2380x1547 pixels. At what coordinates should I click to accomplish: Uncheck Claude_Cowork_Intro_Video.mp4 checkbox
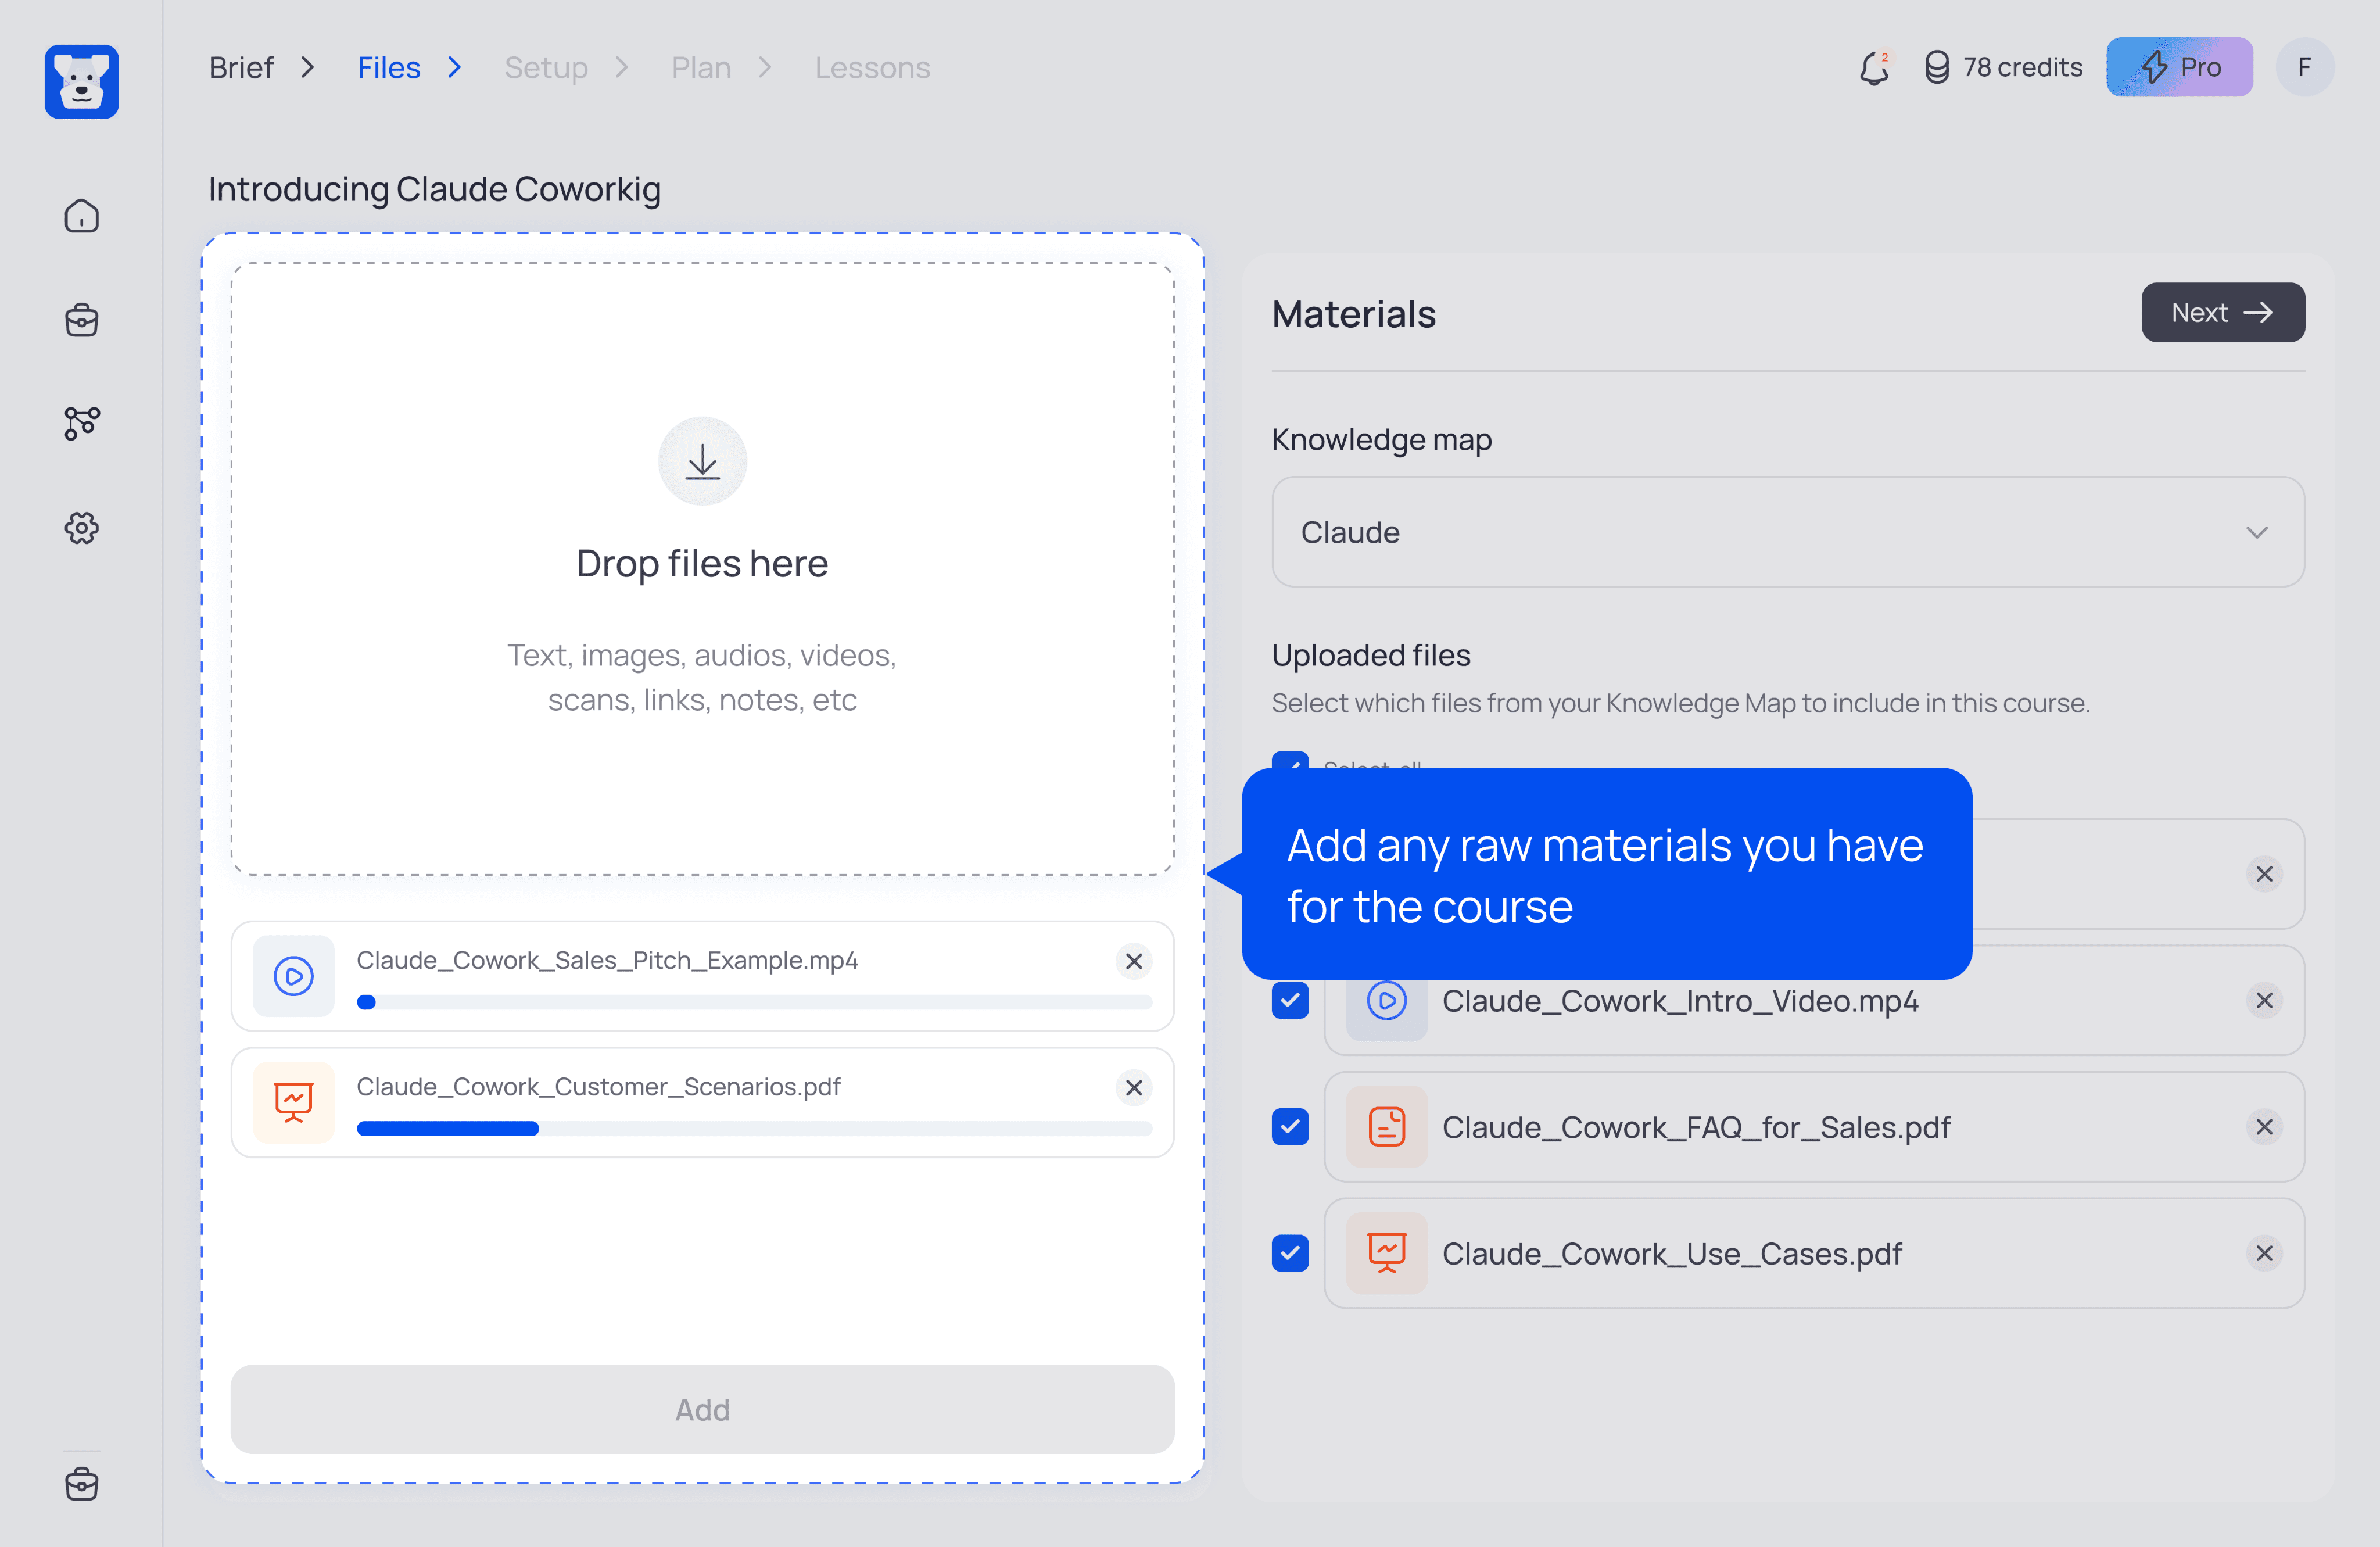[1290, 1000]
